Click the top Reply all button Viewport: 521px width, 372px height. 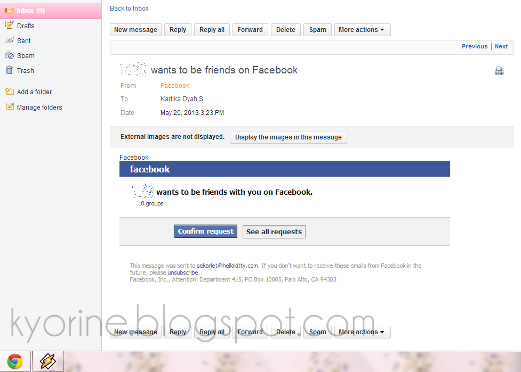pos(212,30)
